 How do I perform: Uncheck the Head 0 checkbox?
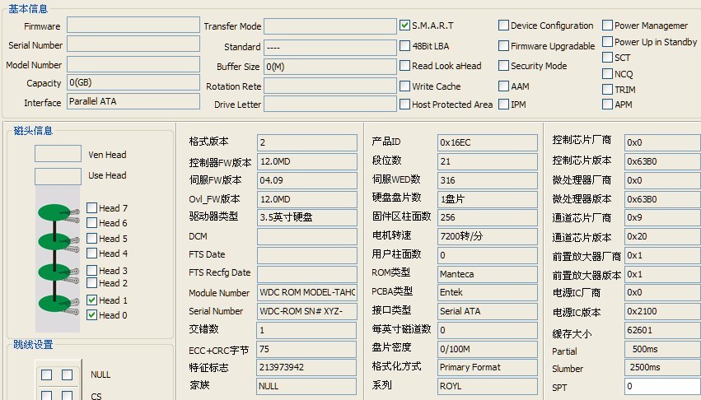point(91,314)
